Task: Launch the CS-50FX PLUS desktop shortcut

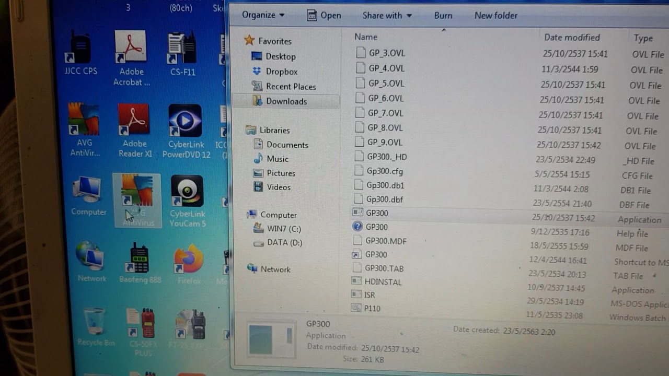Action: tap(141, 332)
